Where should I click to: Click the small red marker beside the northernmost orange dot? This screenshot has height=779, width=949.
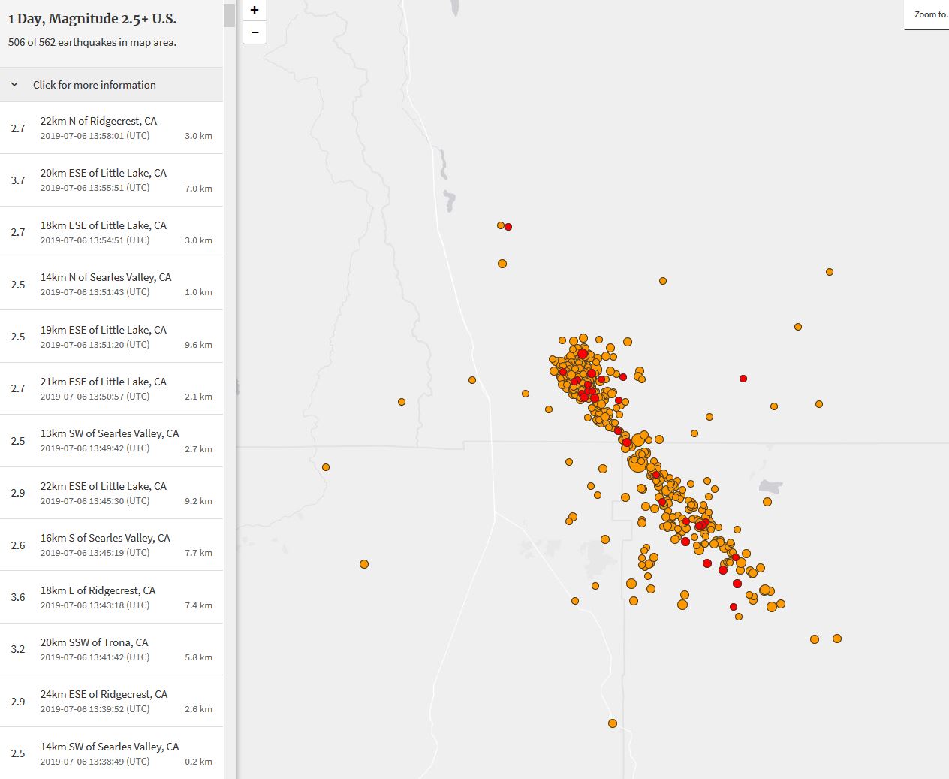(508, 227)
